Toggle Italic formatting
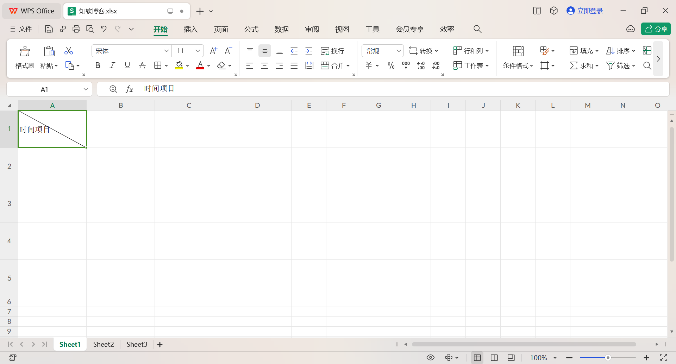676x364 pixels. [113, 65]
